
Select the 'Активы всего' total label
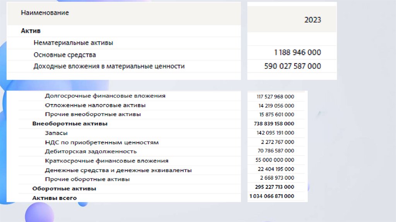point(54,198)
